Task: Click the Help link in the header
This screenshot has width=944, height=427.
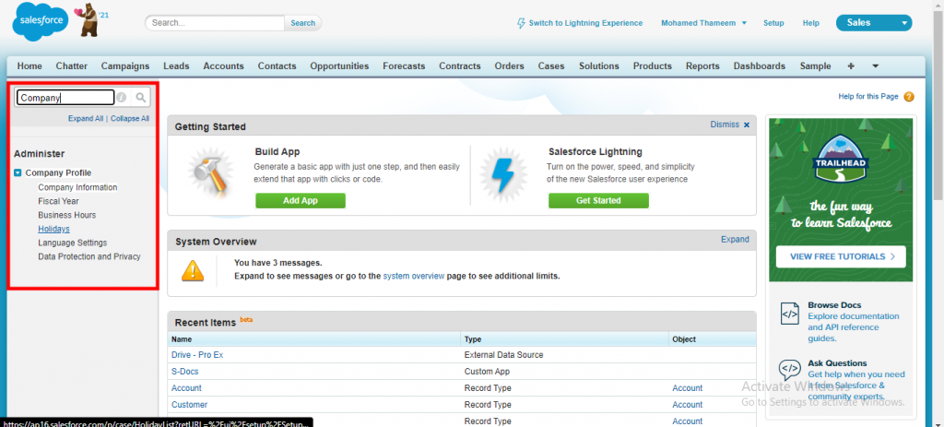Action: point(811,23)
